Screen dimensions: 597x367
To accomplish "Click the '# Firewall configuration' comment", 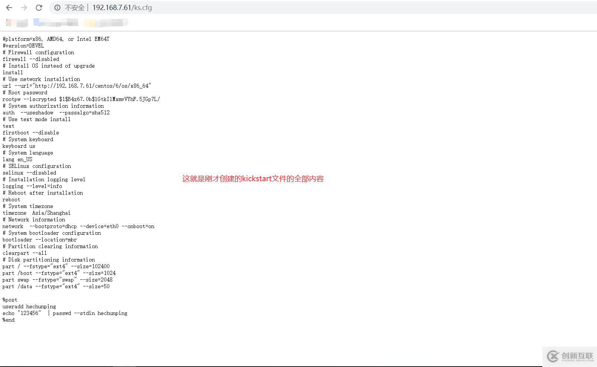I will (38, 52).
